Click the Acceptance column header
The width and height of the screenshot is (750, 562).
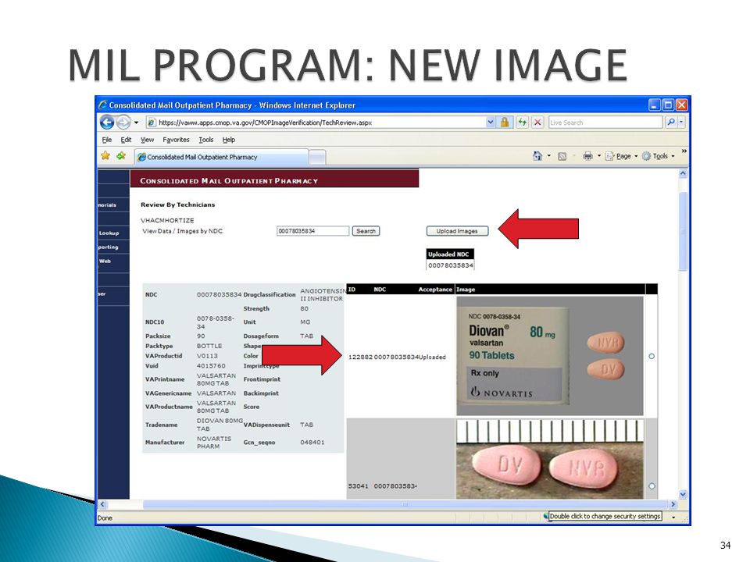click(435, 290)
